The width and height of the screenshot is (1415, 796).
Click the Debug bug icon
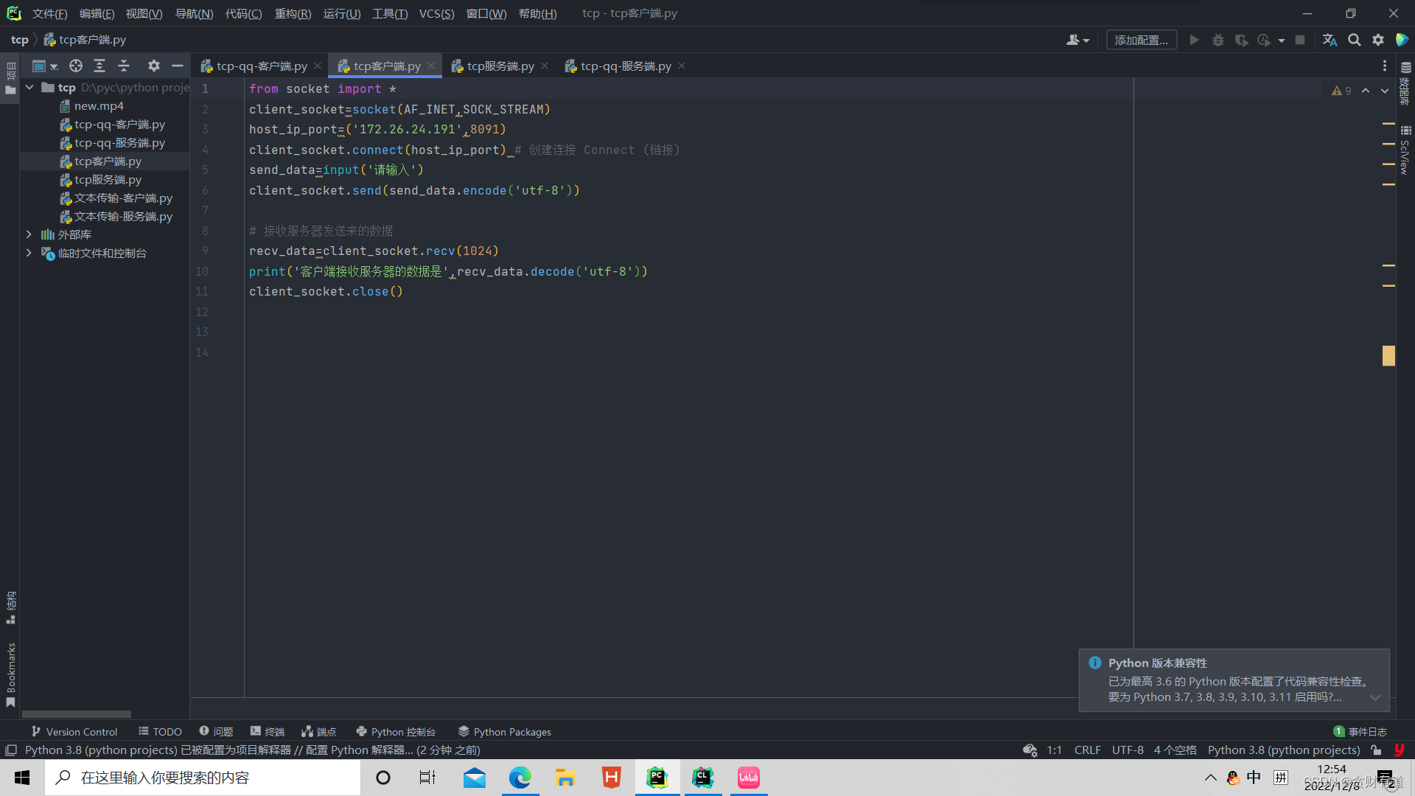coord(1217,40)
